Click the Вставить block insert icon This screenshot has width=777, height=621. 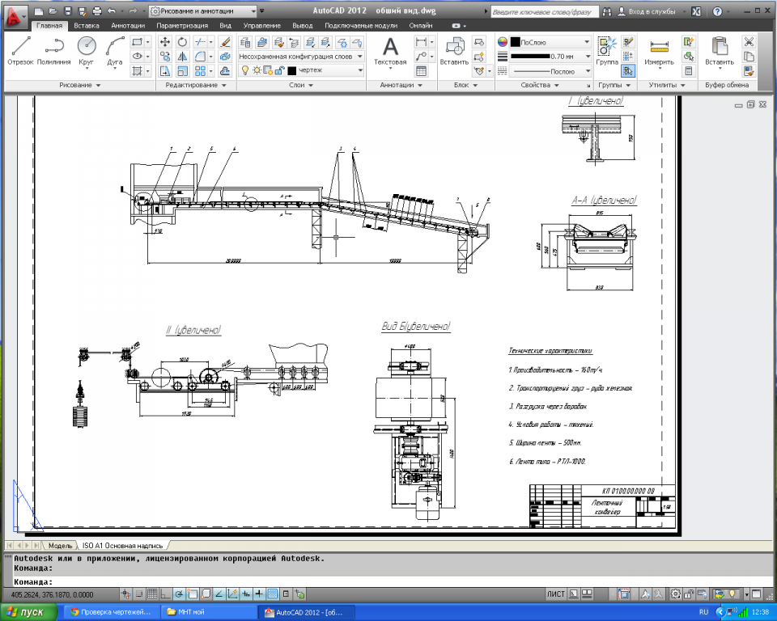(x=454, y=50)
